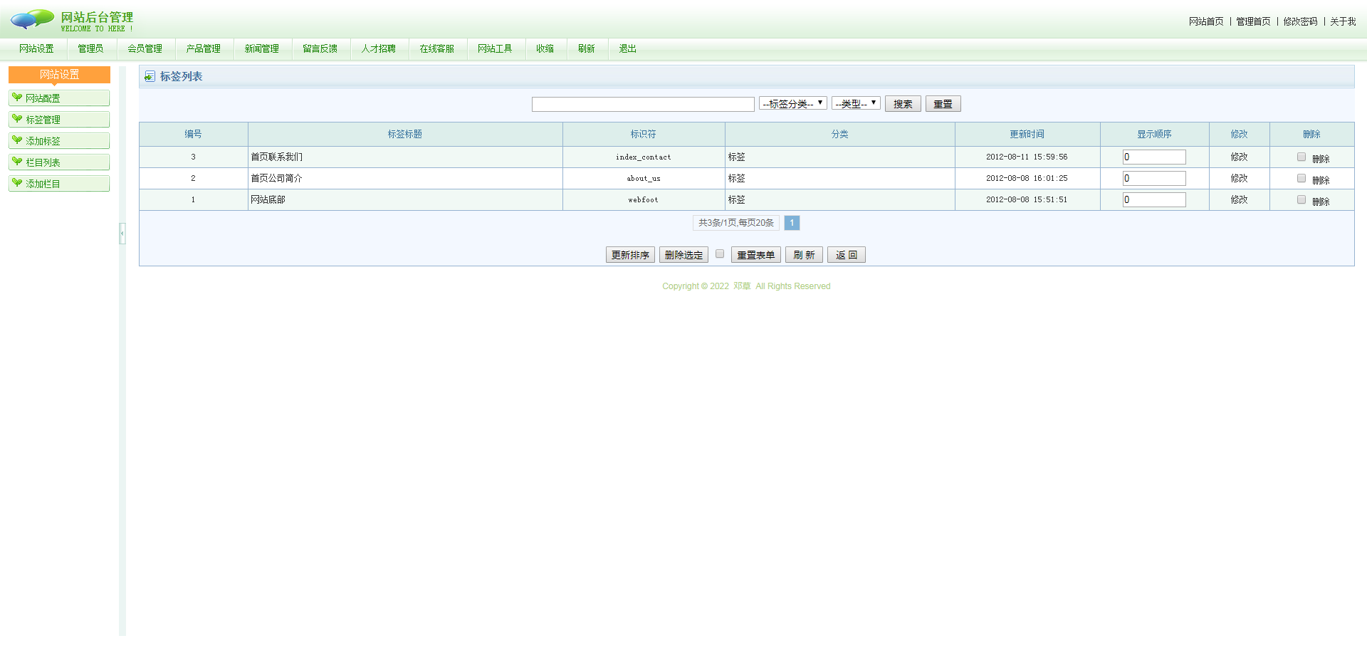1367x668 pixels.
Task: Open the 在线客服 menu
Action: pyautogui.click(x=437, y=48)
